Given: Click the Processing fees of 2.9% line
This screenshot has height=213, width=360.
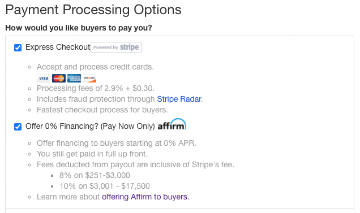Looking at the screenshot, I should (x=96, y=88).
